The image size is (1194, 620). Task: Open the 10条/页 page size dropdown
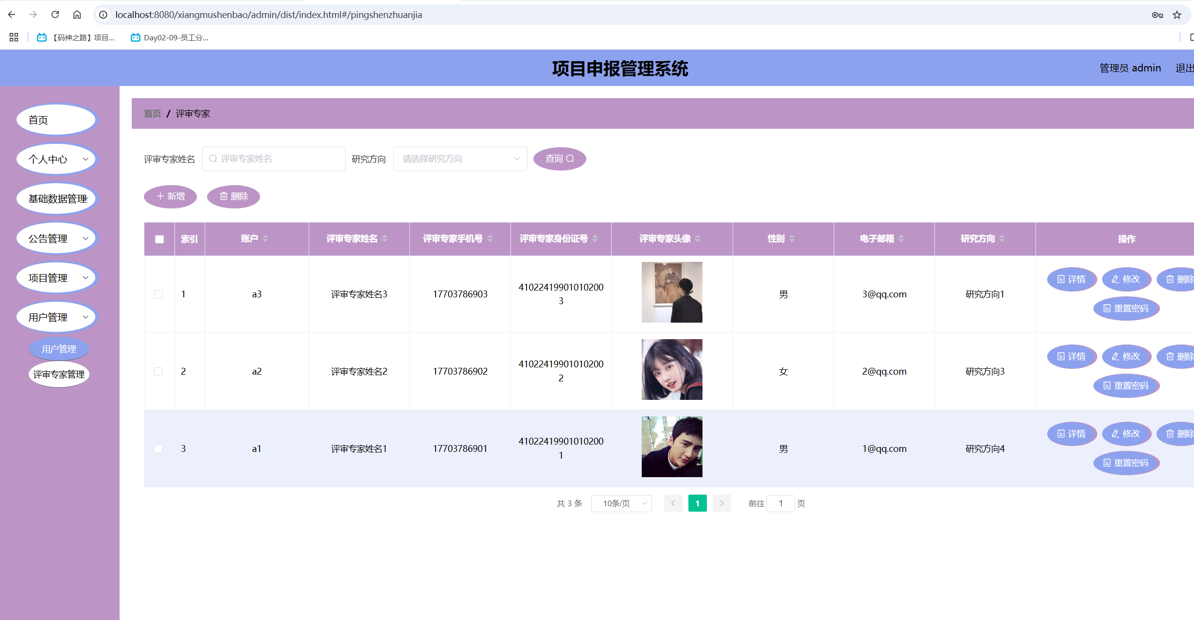(621, 503)
